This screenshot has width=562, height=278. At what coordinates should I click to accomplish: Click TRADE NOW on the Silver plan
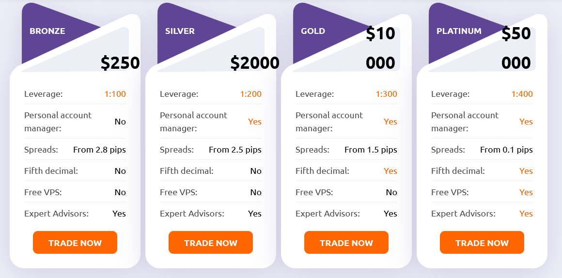coord(211,243)
